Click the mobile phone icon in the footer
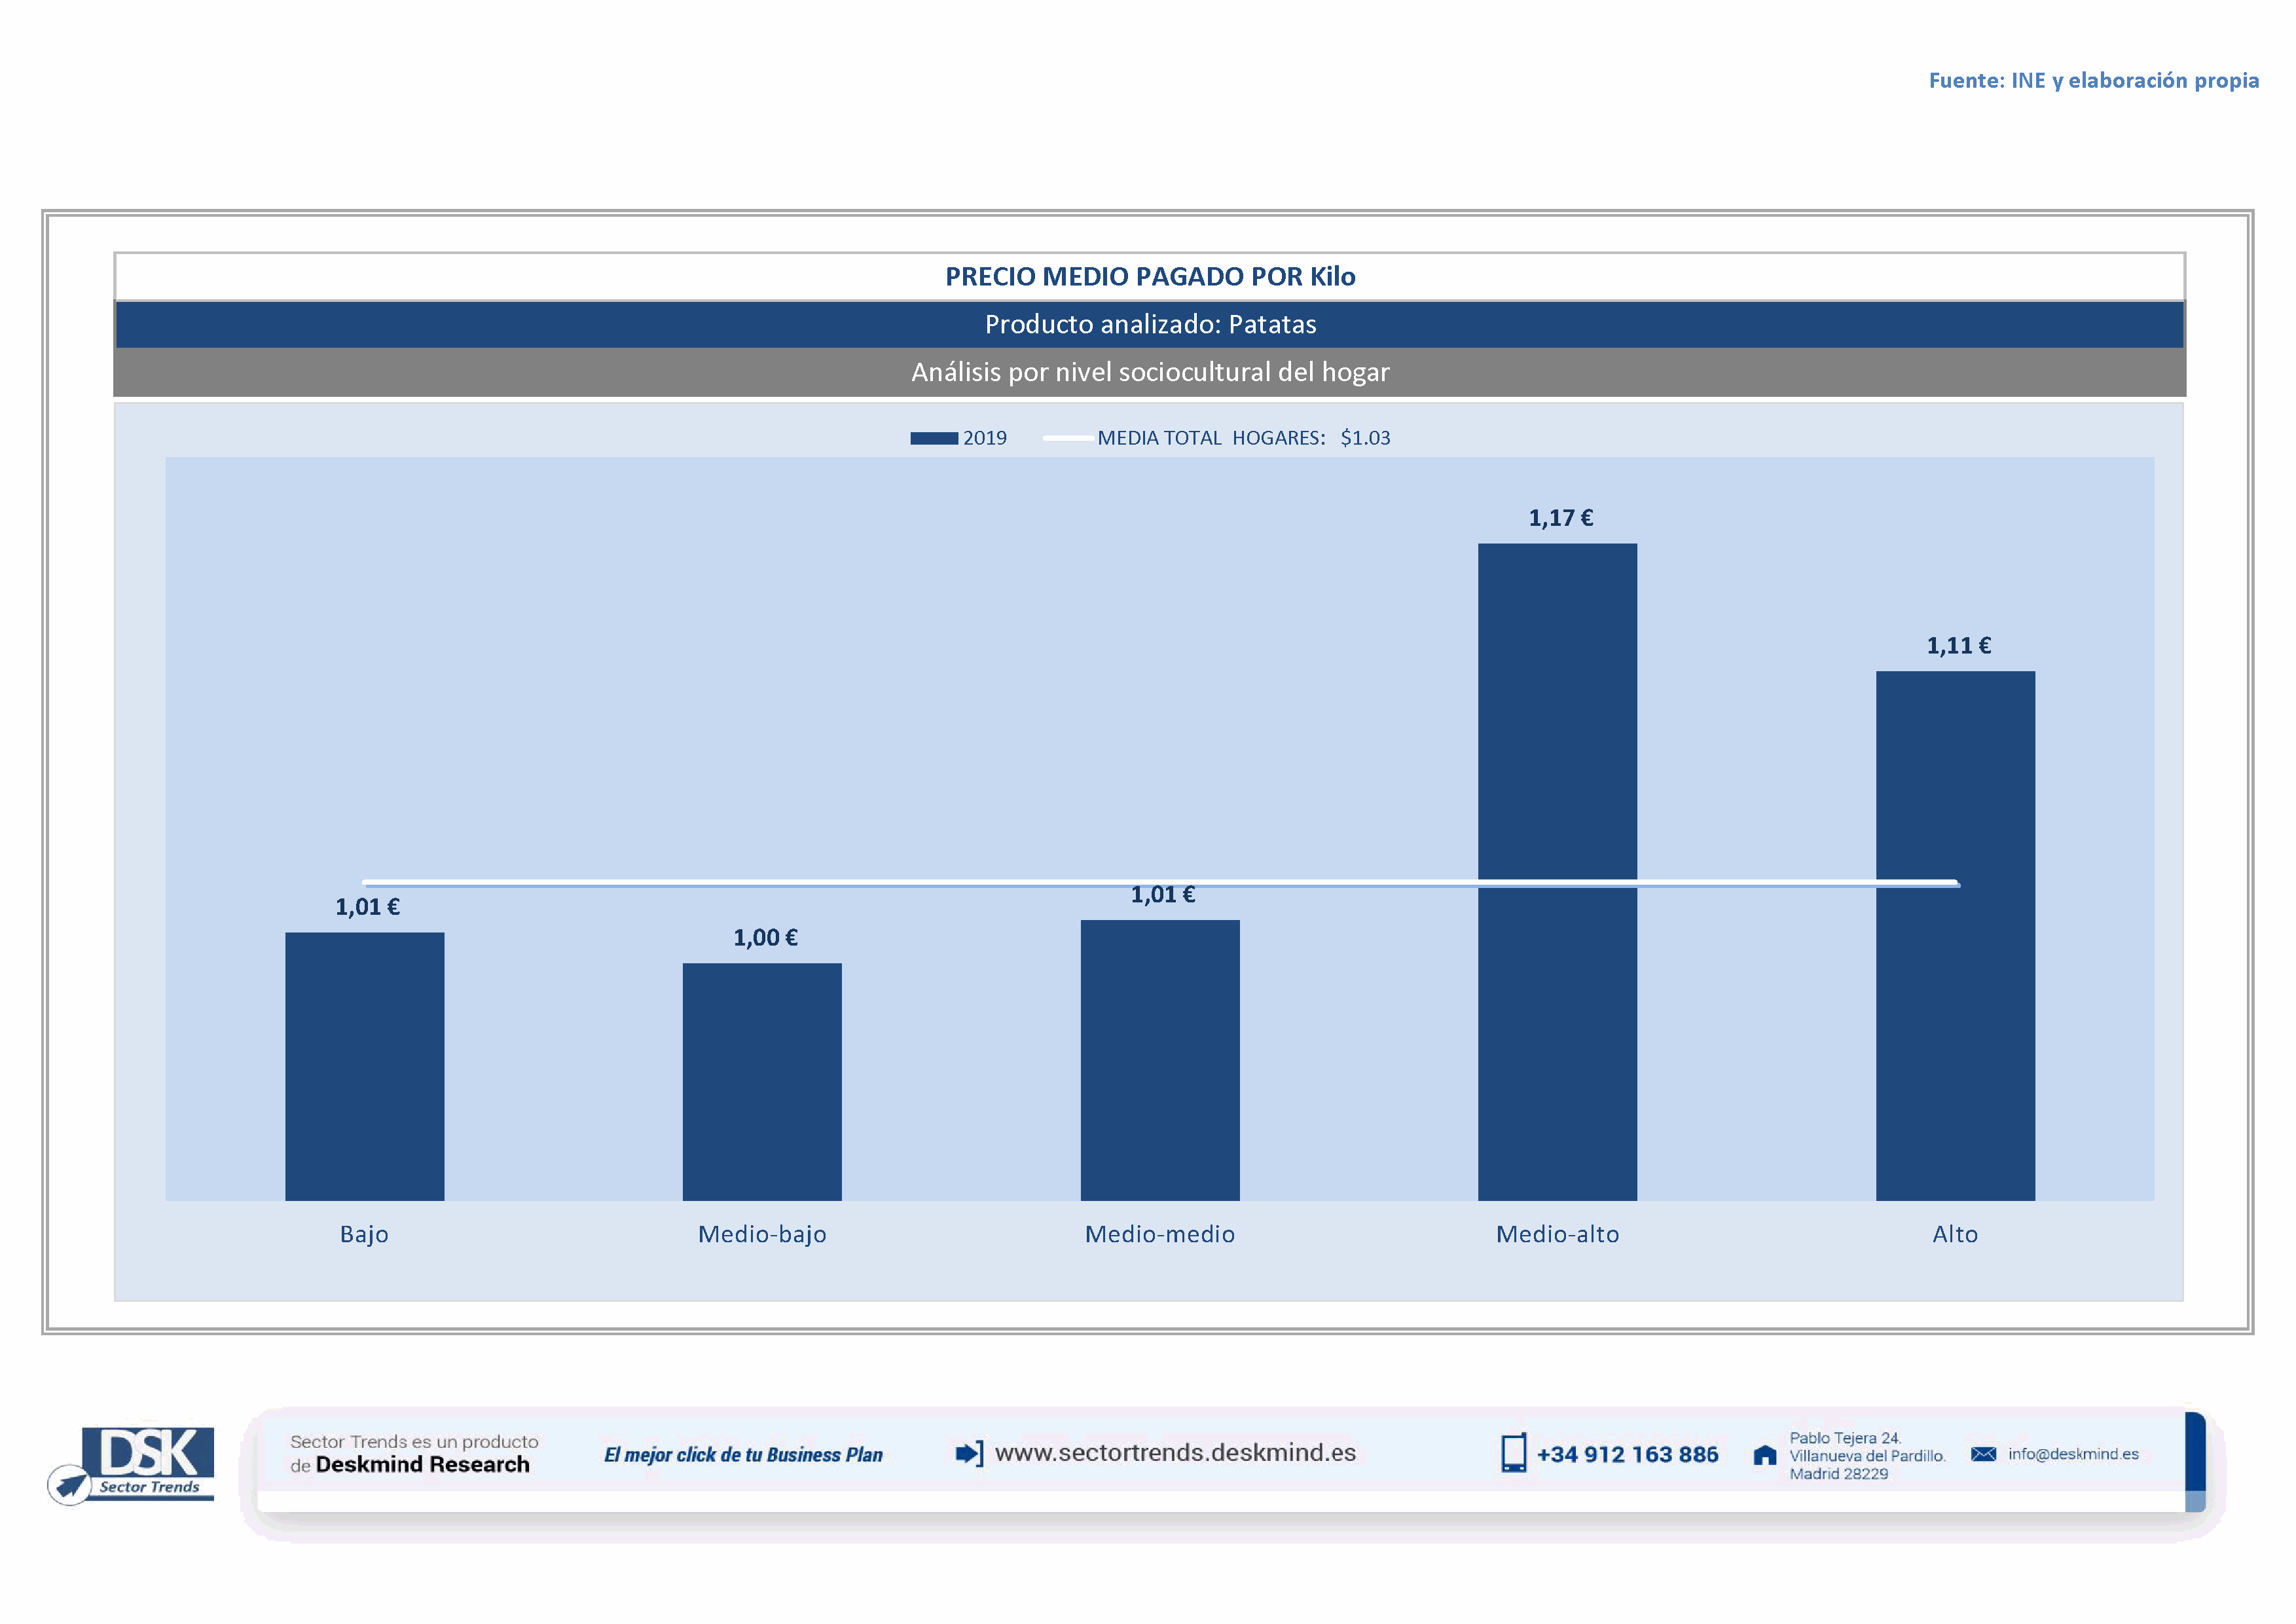Screen dimensions: 2296x1624 click(x=1513, y=1453)
